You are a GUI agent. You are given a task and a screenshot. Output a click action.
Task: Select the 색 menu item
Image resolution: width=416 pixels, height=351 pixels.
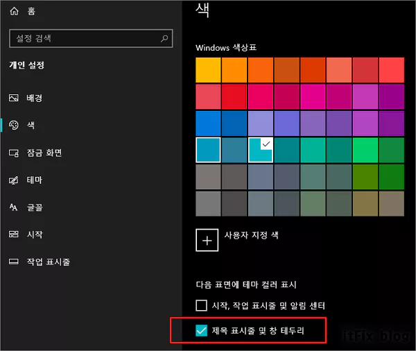(x=31, y=125)
